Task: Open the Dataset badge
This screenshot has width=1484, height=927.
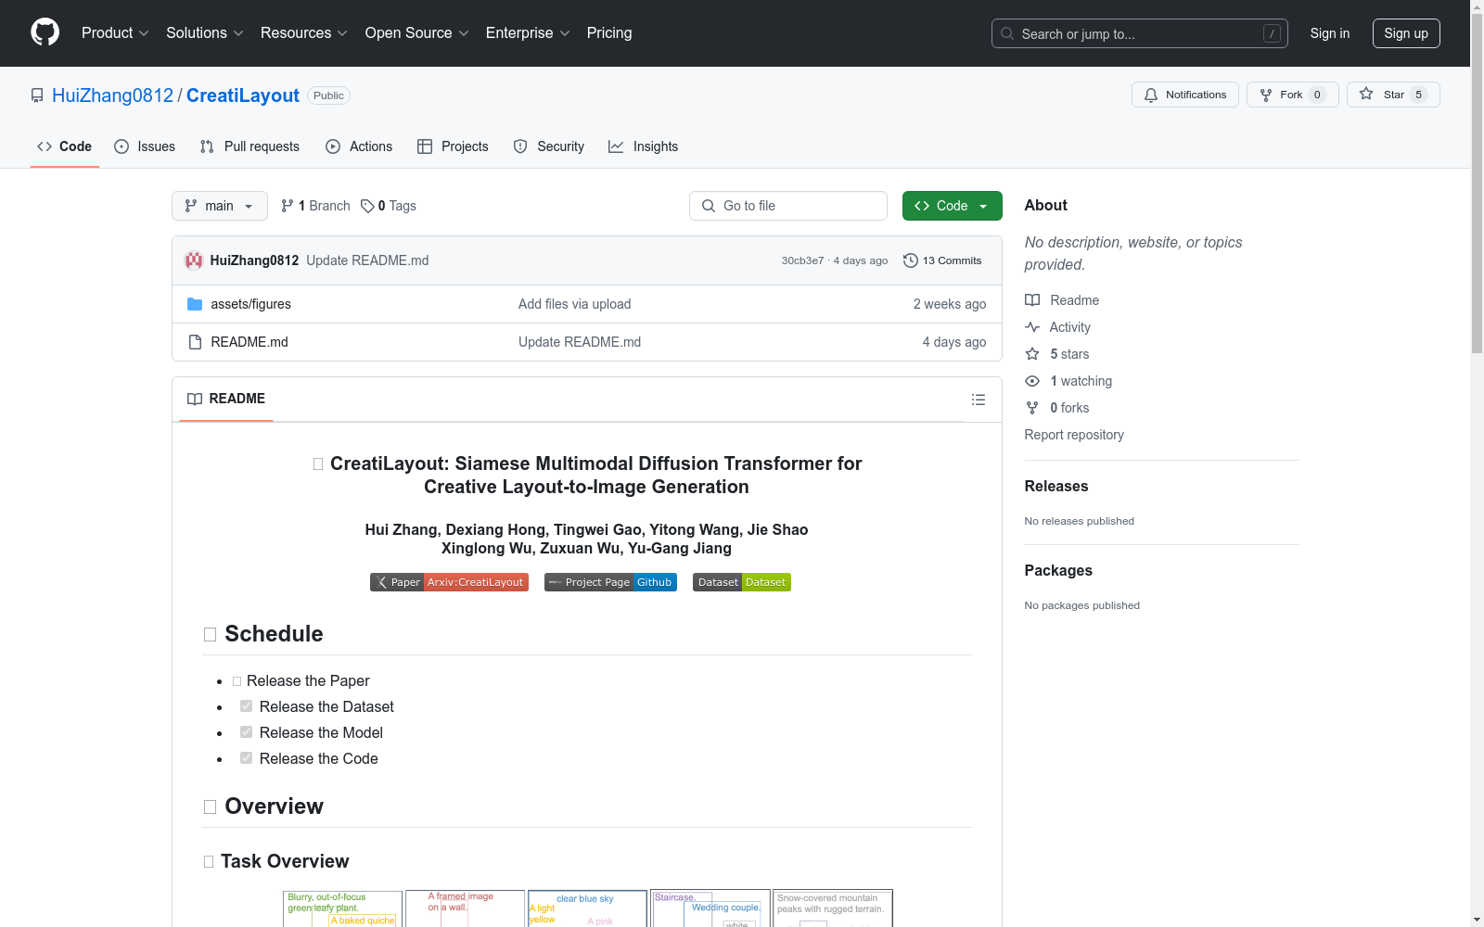Action: [x=742, y=582]
